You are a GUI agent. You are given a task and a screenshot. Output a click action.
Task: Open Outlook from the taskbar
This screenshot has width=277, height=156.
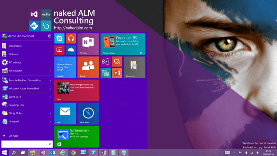[x=53, y=153]
